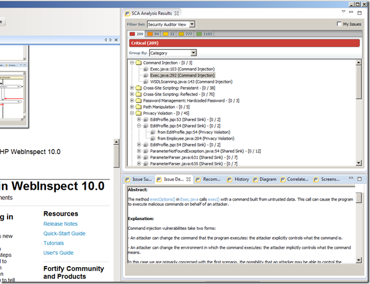Follow the execOptions() link in Abstract

(x=163, y=199)
